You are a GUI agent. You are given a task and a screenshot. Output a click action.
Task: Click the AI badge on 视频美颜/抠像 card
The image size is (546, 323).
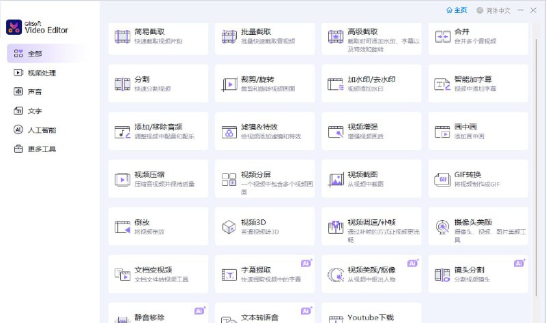pos(413,263)
